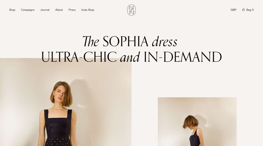
Task: Visit the About page
Action: pos(59,10)
